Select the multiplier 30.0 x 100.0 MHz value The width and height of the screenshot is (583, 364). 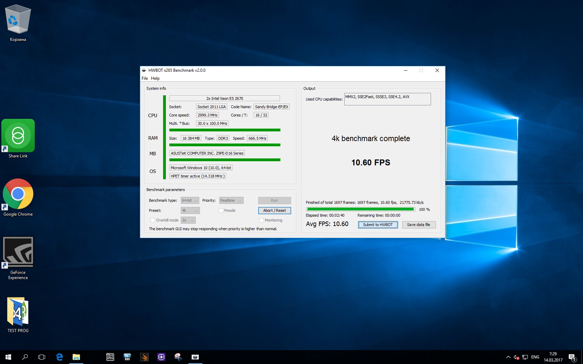click(212, 123)
